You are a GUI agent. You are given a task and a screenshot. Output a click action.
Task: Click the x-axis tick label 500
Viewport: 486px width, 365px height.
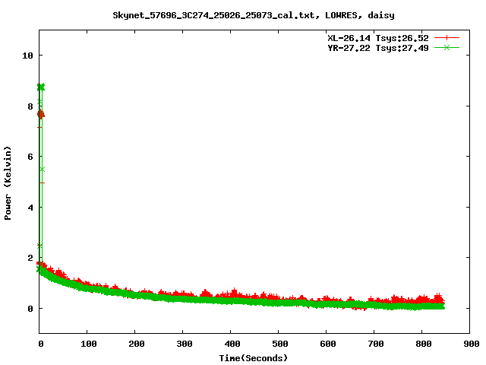[x=280, y=344]
